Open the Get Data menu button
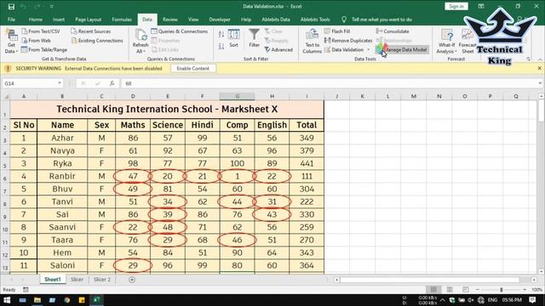545x306 pixels. 11,42
